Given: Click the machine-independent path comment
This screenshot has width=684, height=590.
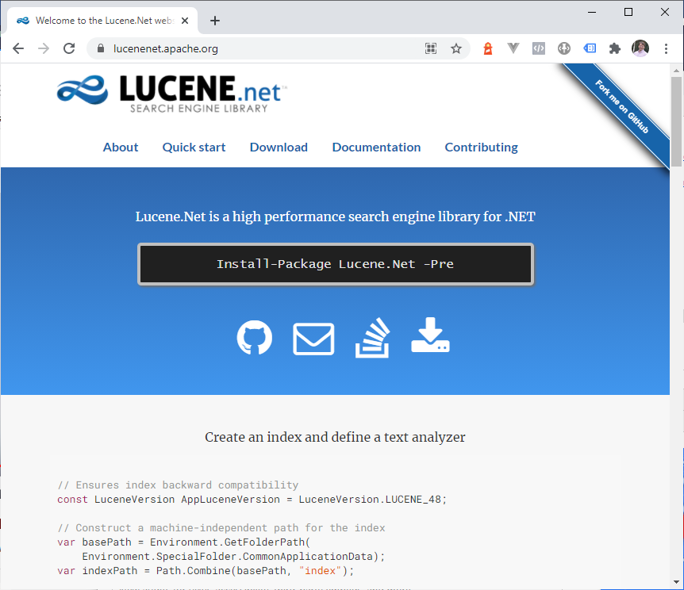Looking at the screenshot, I should point(221,527).
